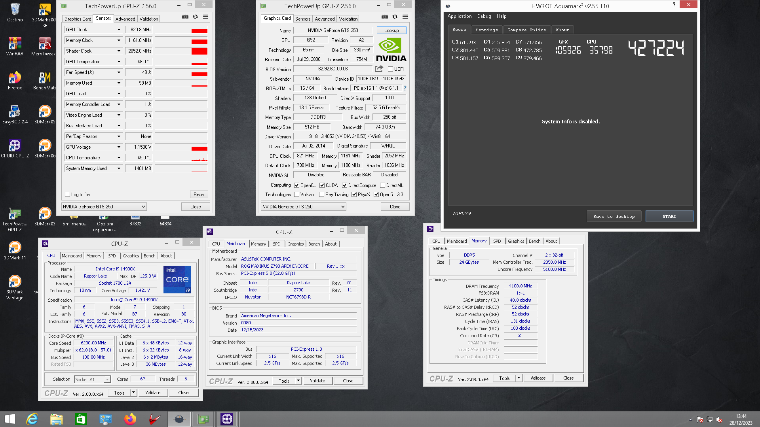Open GPU selector dropdown in GPU-Z Sensors window
760x427 pixels.
104,207
